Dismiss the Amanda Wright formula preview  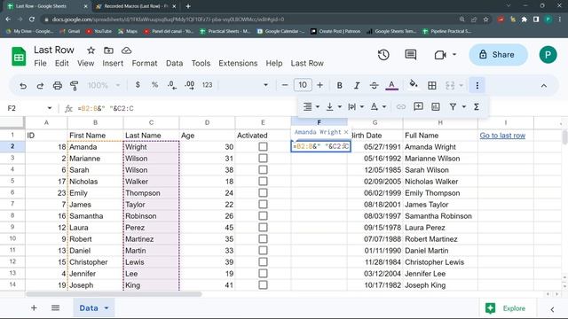click(346, 132)
